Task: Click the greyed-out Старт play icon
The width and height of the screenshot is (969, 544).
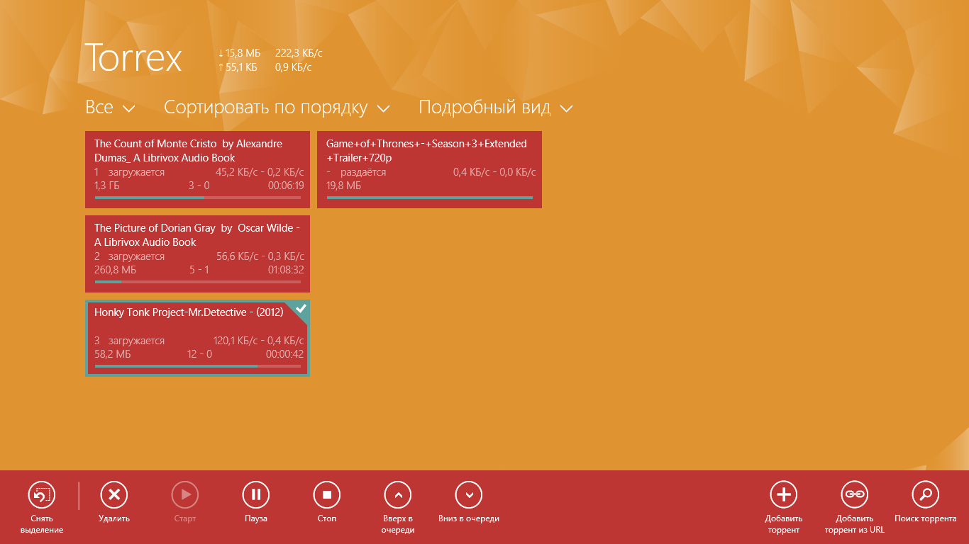Action: coord(185,495)
